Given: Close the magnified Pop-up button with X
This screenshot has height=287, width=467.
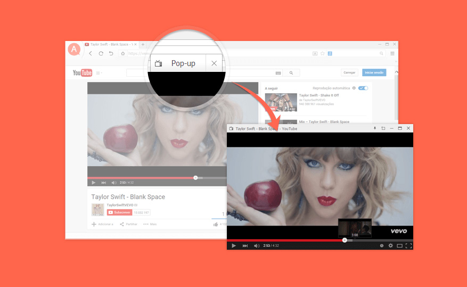Looking at the screenshot, I should coord(214,63).
